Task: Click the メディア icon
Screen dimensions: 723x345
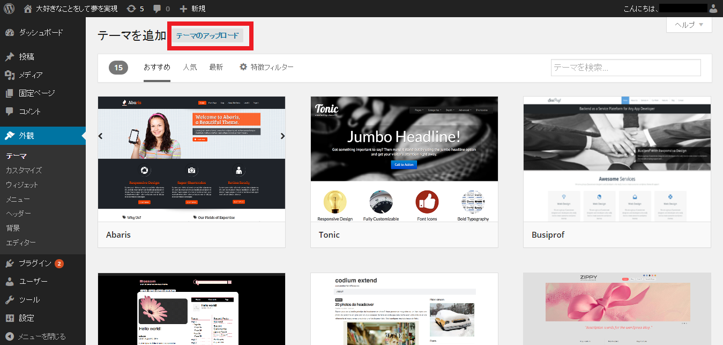Action: pyautogui.click(x=10, y=75)
